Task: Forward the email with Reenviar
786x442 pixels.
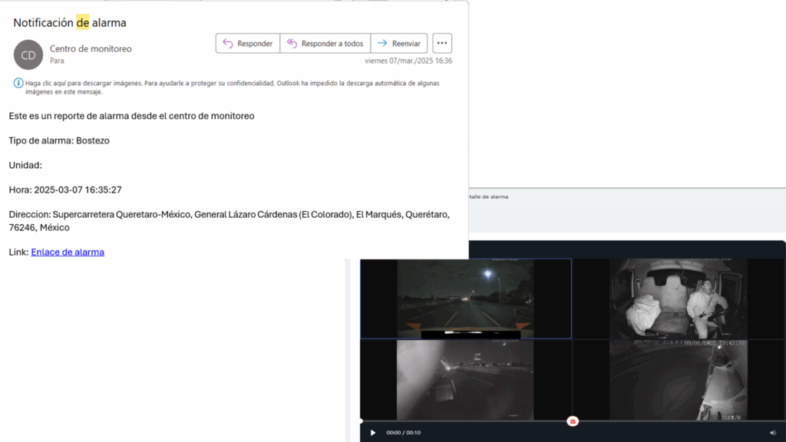Action: coord(398,44)
